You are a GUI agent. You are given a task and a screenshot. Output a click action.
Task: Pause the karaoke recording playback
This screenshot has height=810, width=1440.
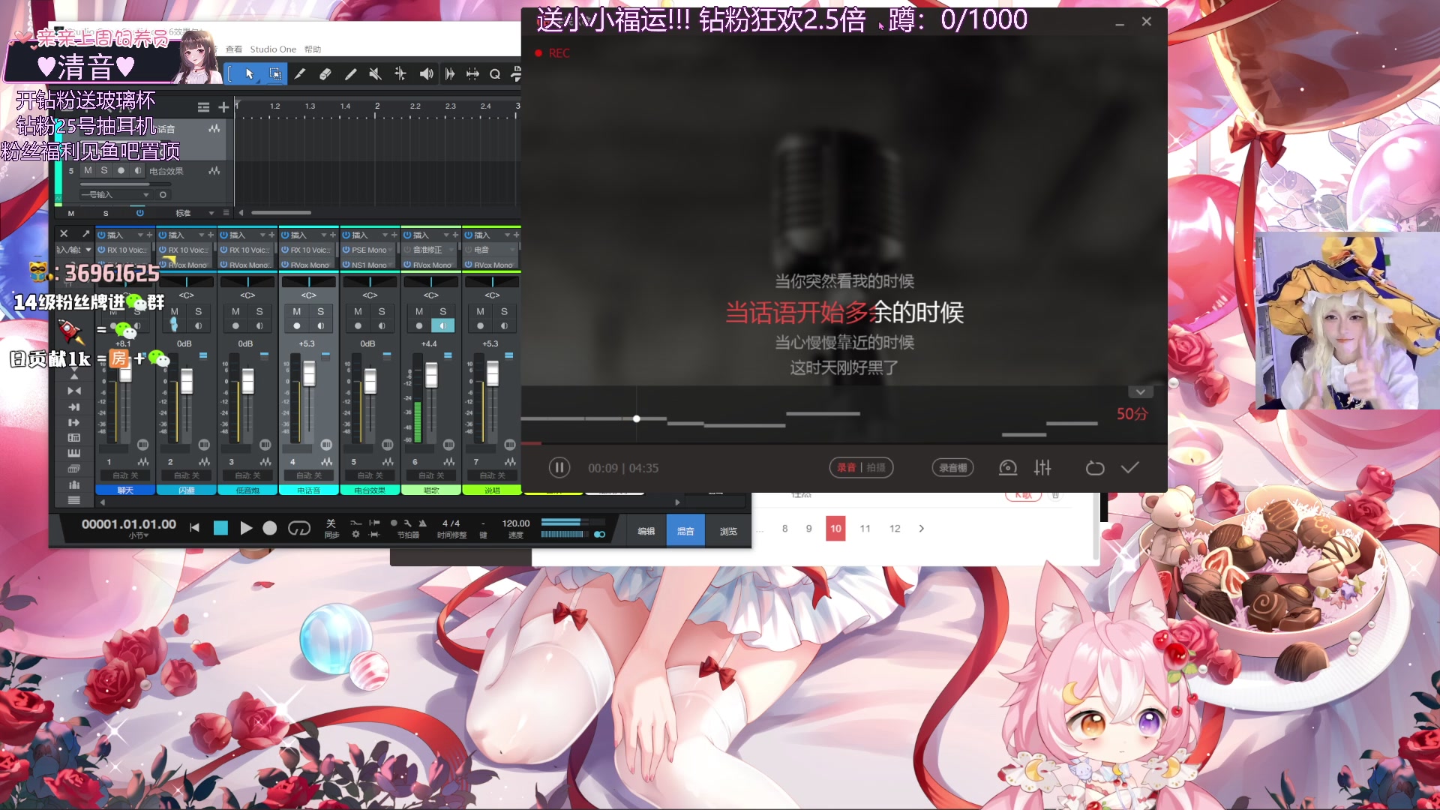click(x=559, y=468)
